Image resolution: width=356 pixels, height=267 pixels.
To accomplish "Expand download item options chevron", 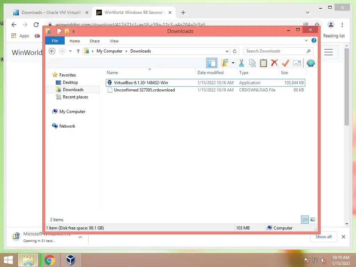I will pyautogui.click(x=80, y=237).
